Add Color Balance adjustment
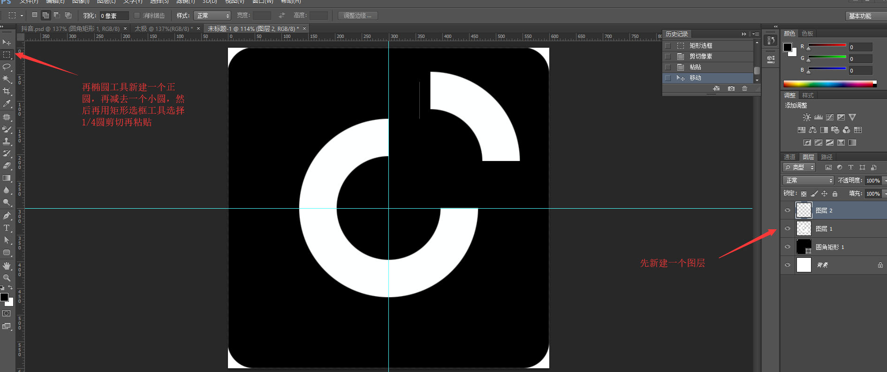 812,130
